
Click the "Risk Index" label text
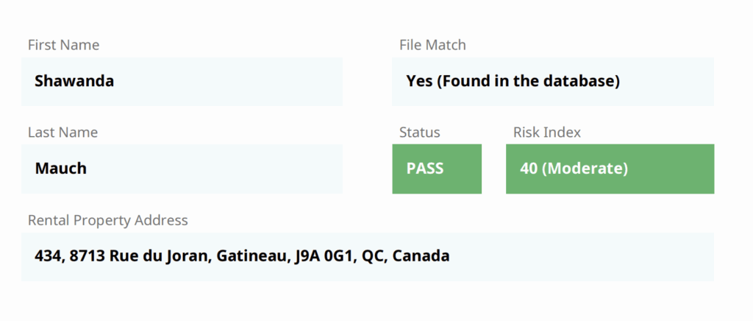(546, 133)
